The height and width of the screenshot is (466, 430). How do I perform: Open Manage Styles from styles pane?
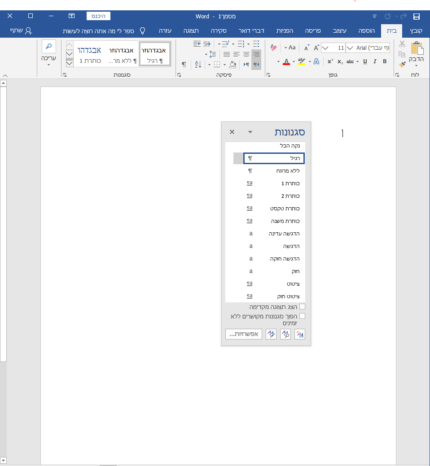tap(271, 334)
